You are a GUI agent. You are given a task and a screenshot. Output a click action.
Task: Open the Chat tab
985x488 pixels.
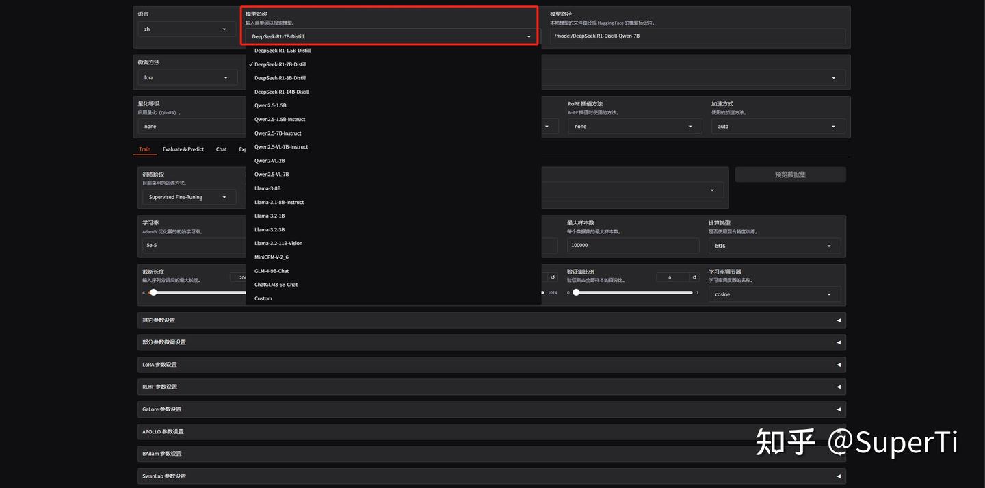tap(222, 149)
